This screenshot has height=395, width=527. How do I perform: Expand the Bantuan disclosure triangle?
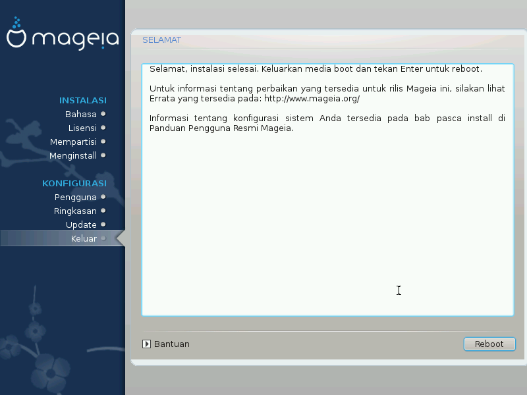tap(147, 344)
